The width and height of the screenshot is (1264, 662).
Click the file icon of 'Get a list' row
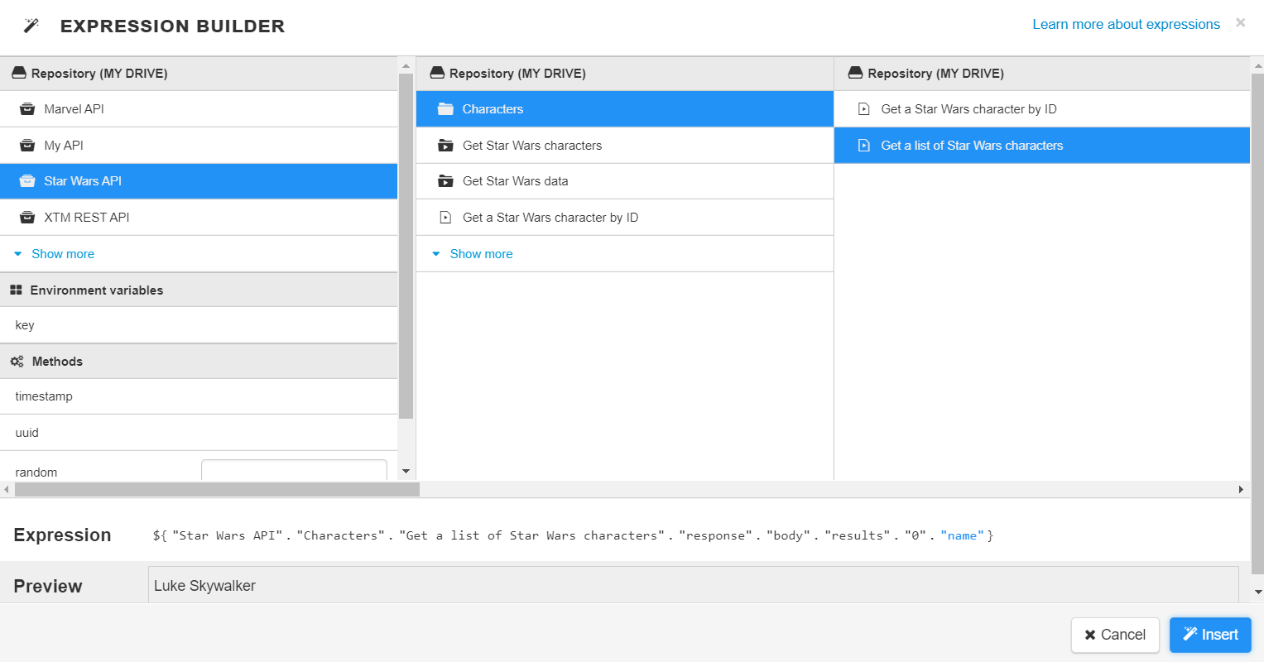pos(864,146)
